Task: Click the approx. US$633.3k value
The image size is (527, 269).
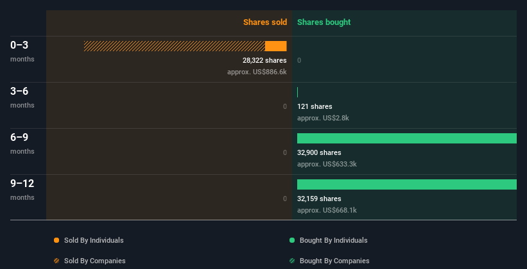Action: (327, 164)
